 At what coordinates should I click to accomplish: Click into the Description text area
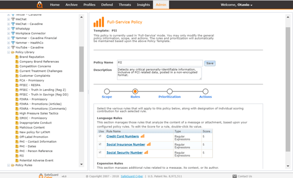click(159, 74)
